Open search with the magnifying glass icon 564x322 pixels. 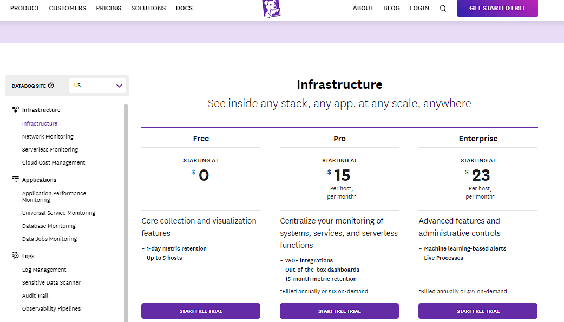(x=443, y=8)
